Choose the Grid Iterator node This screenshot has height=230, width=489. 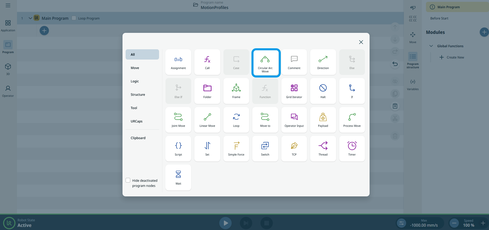pos(294,91)
